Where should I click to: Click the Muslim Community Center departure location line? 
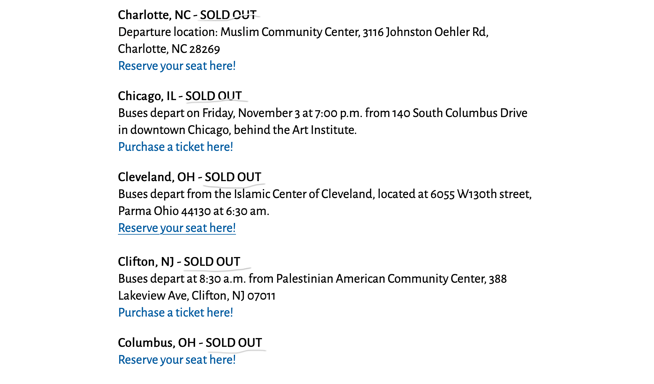point(303,32)
